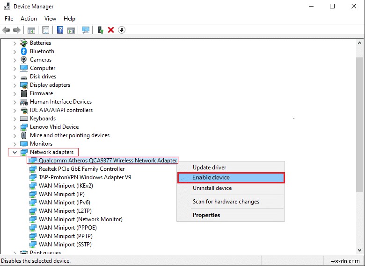Screen dimensions: 365x266
Task: Click the Display adapters icon
Action: (x=24, y=85)
